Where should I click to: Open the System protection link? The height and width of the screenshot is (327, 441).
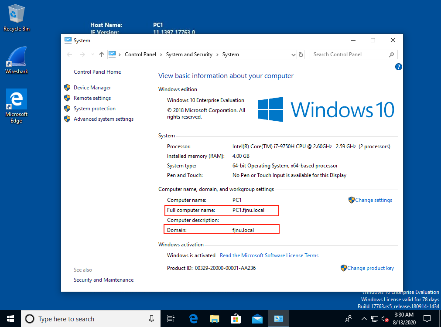click(95, 109)
